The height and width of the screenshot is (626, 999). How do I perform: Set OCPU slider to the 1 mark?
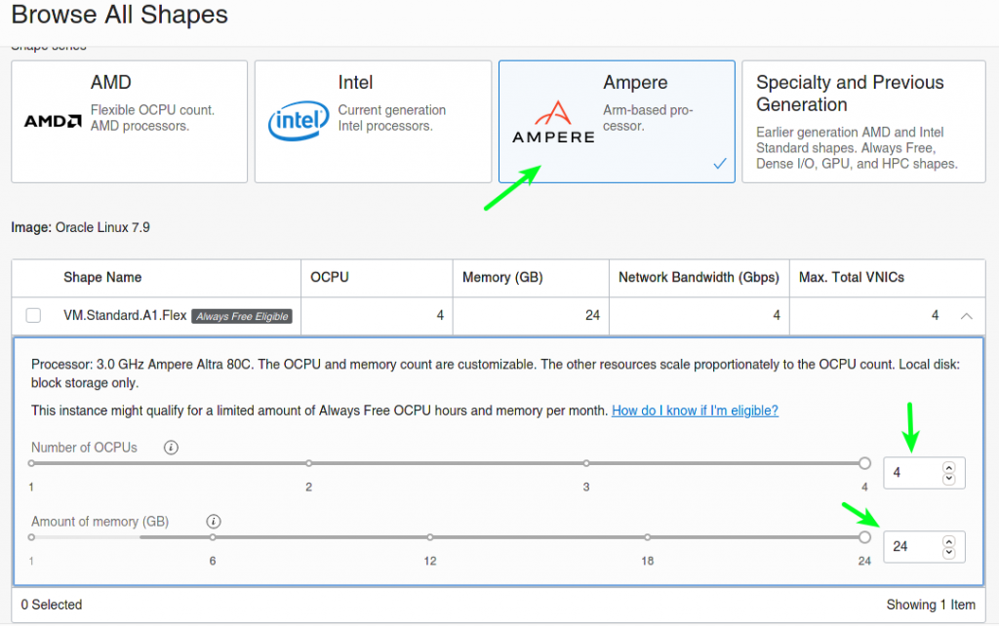pyautogui.click(x=31, y=463)
